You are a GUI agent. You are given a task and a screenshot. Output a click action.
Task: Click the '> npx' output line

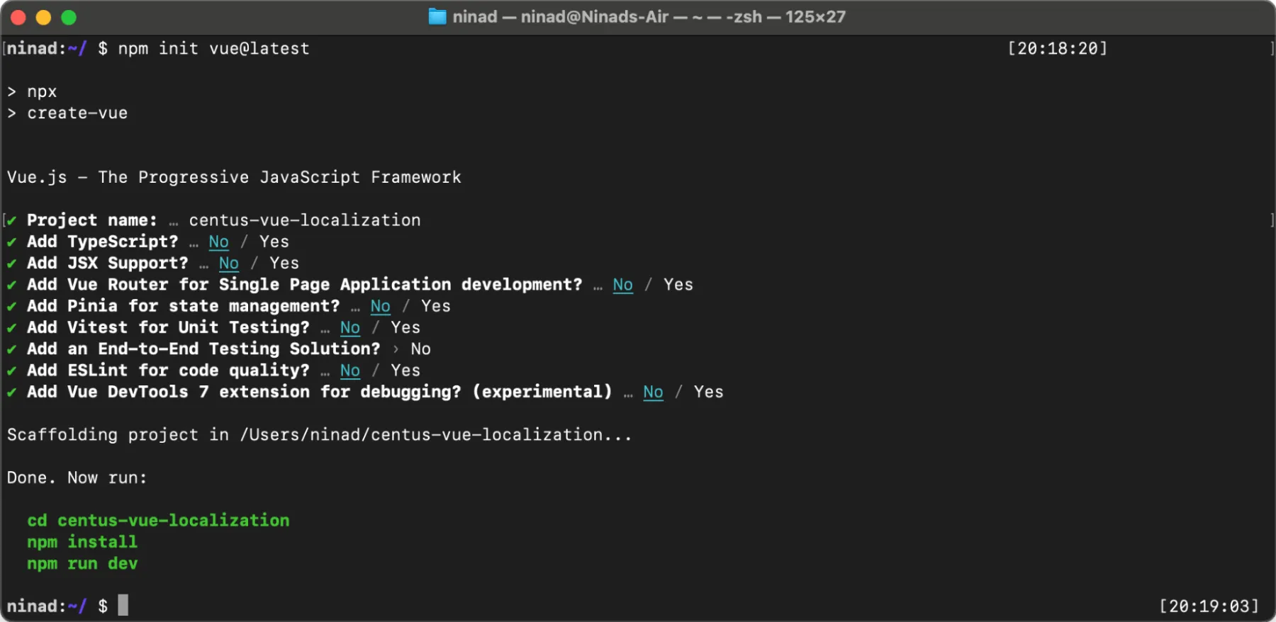[32, 92]
